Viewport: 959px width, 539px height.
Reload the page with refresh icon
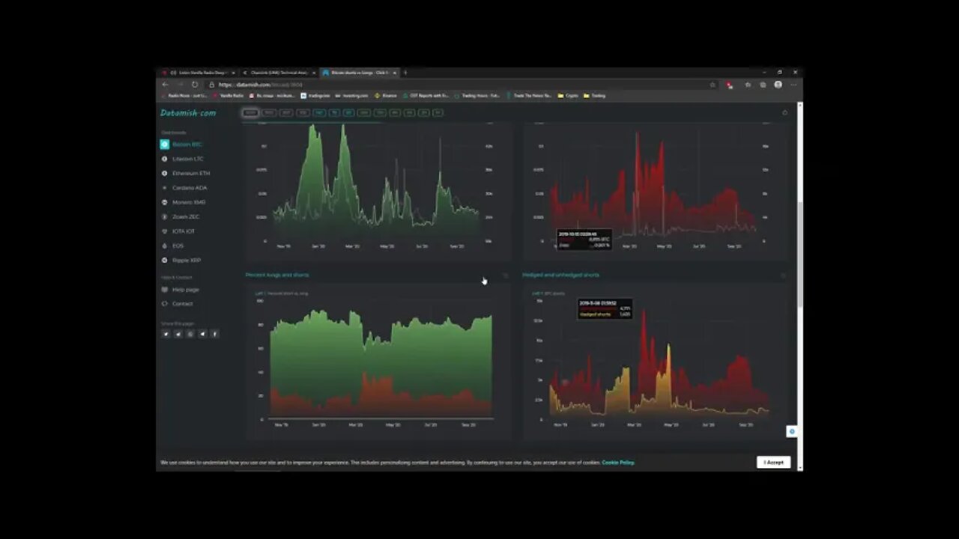[x=195, y=85]
